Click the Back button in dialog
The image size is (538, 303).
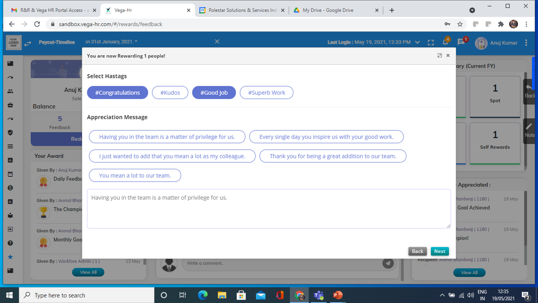tap(417, 251)
